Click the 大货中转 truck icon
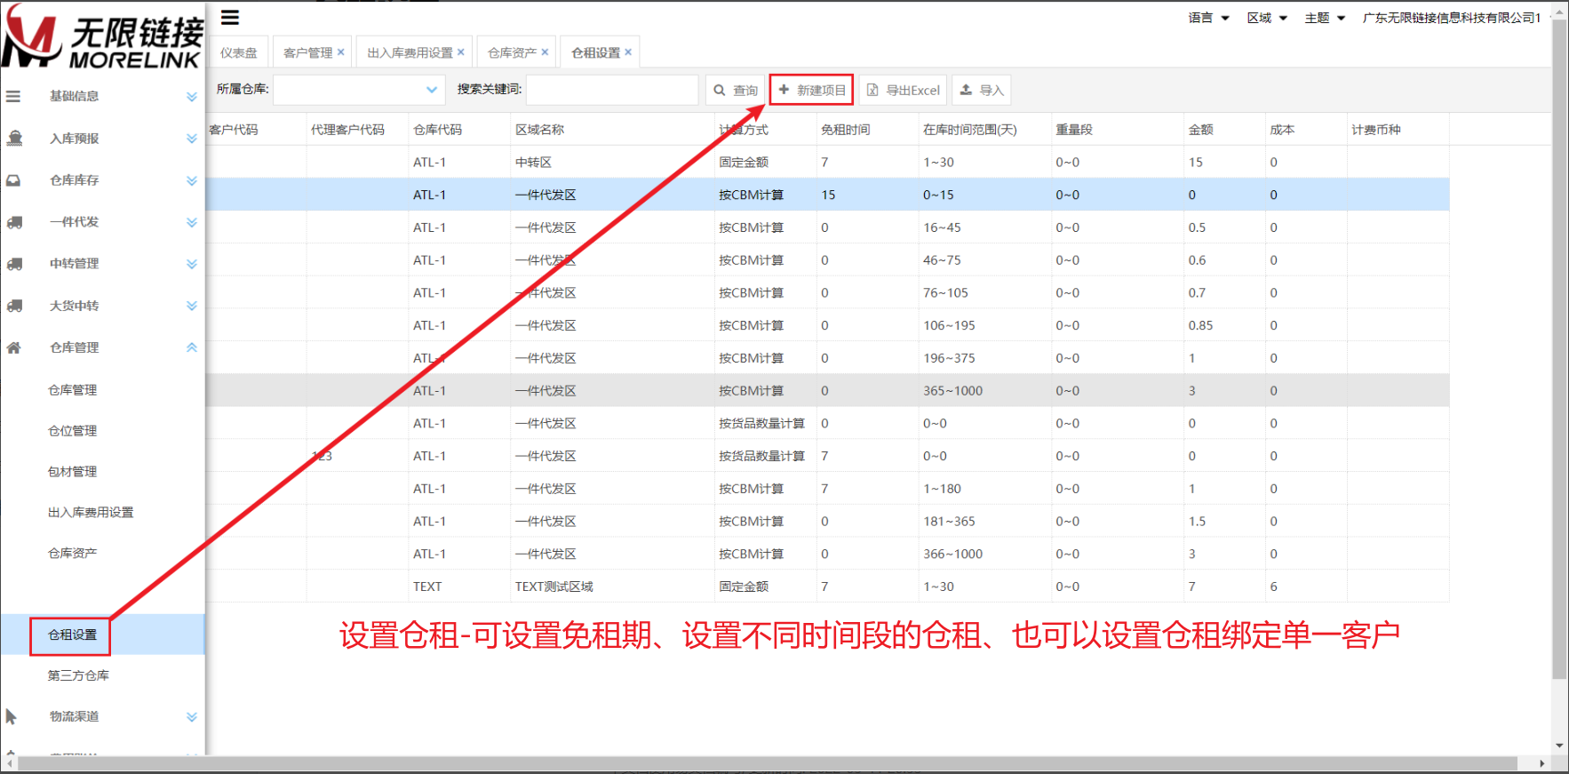Screen dimensions: 1569x774 pos(14,306)
